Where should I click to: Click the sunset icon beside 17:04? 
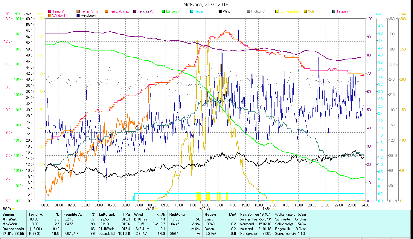tap(272, 209)
